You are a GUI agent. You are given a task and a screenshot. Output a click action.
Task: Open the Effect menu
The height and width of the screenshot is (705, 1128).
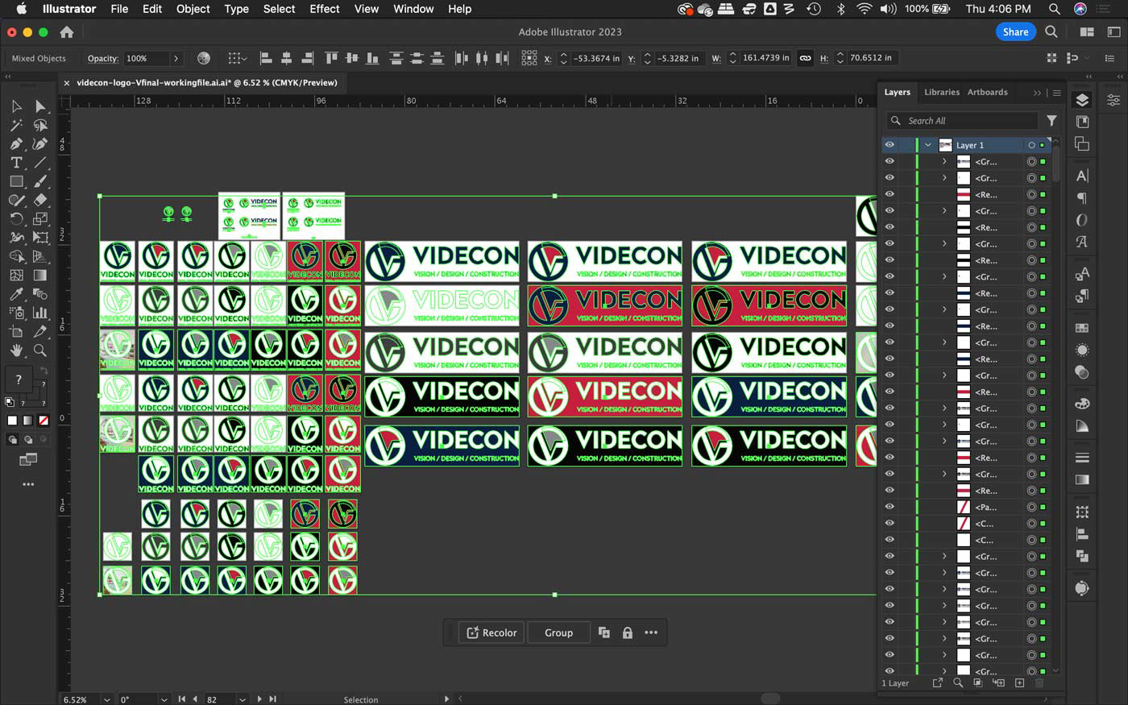coord(325,9)
